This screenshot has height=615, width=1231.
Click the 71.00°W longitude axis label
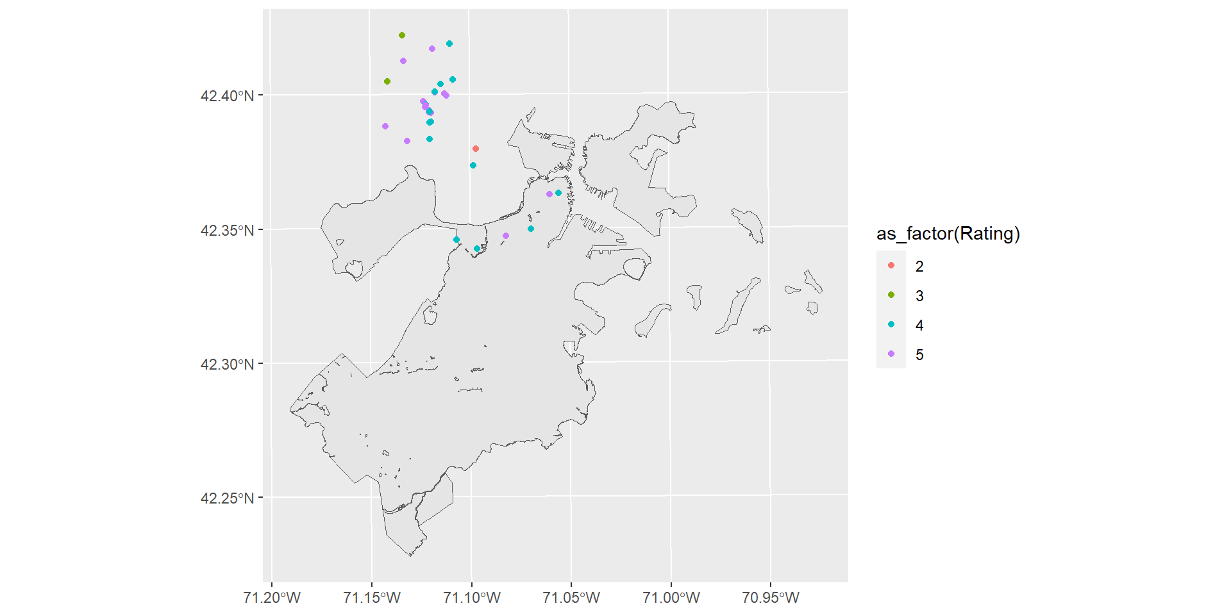[671, 598]
